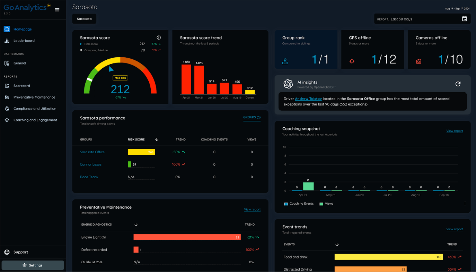Viewport: 476px width, 272px height.
Task: Toggle the Coaching Events legend item
Action: point(299,204)
